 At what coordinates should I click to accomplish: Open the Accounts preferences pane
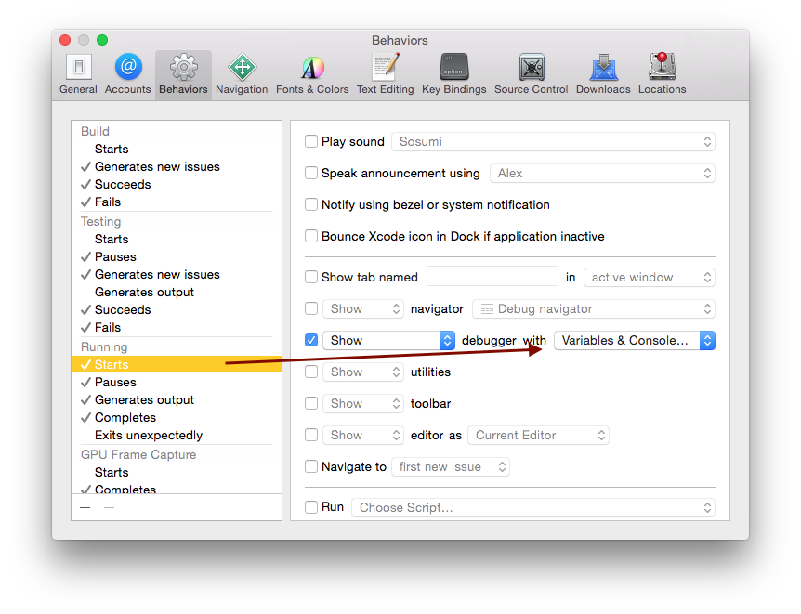pyautogui.click(x=128, y=74)
